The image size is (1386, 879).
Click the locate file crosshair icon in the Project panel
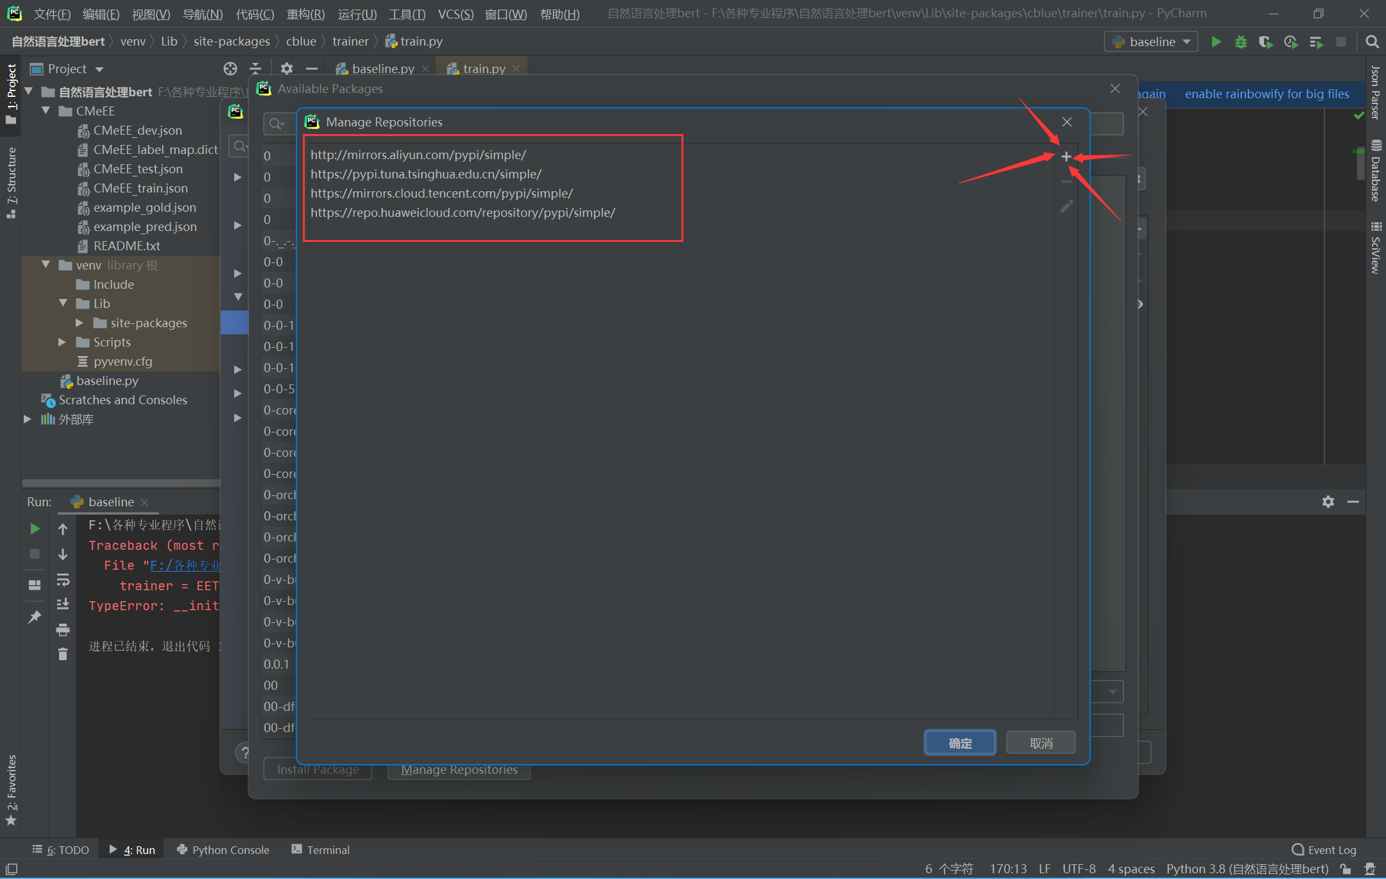tap(230, 69)
